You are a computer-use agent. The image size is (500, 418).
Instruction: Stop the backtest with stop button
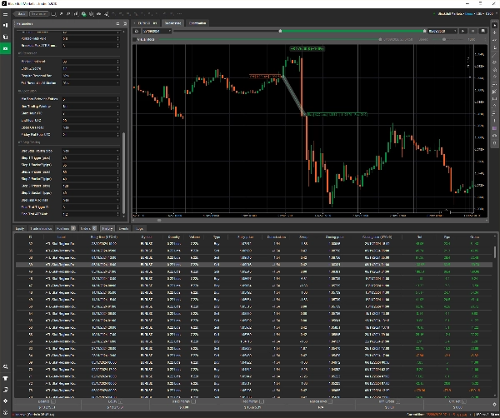point(472,31)
